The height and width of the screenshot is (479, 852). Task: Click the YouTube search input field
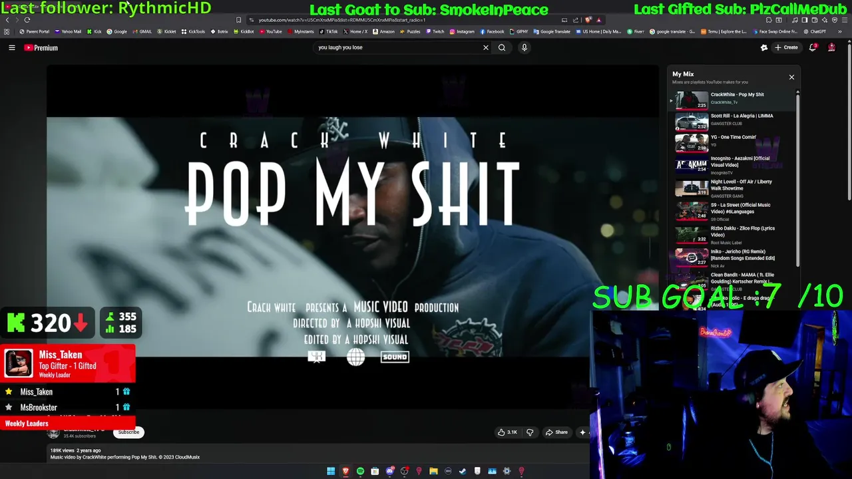[x=399, y=47]
